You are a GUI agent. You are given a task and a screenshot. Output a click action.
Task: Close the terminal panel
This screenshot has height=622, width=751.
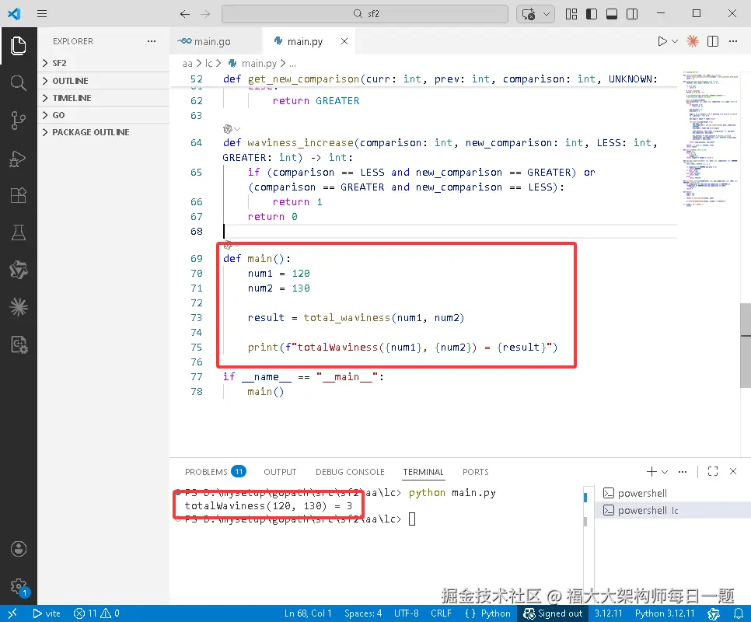tap(733, 471)
